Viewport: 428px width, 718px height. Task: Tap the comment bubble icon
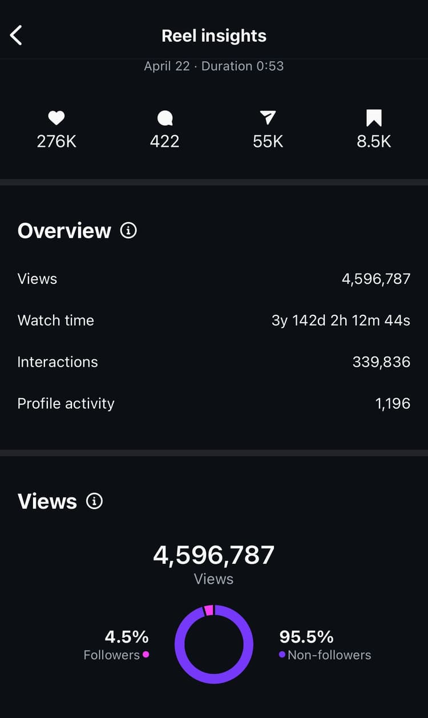click(x=164, y=118)
